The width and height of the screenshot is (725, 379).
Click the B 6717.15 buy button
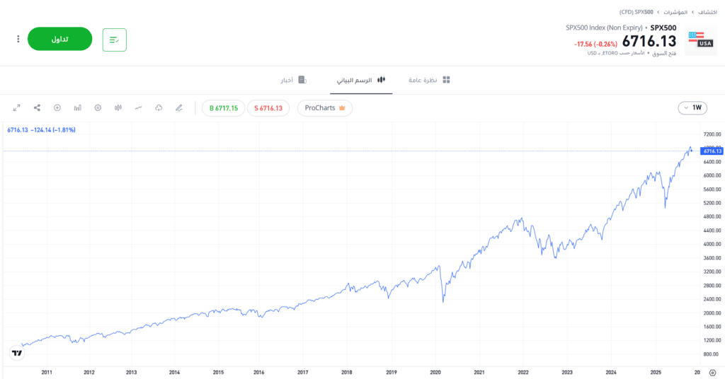[x=223, y=108]
